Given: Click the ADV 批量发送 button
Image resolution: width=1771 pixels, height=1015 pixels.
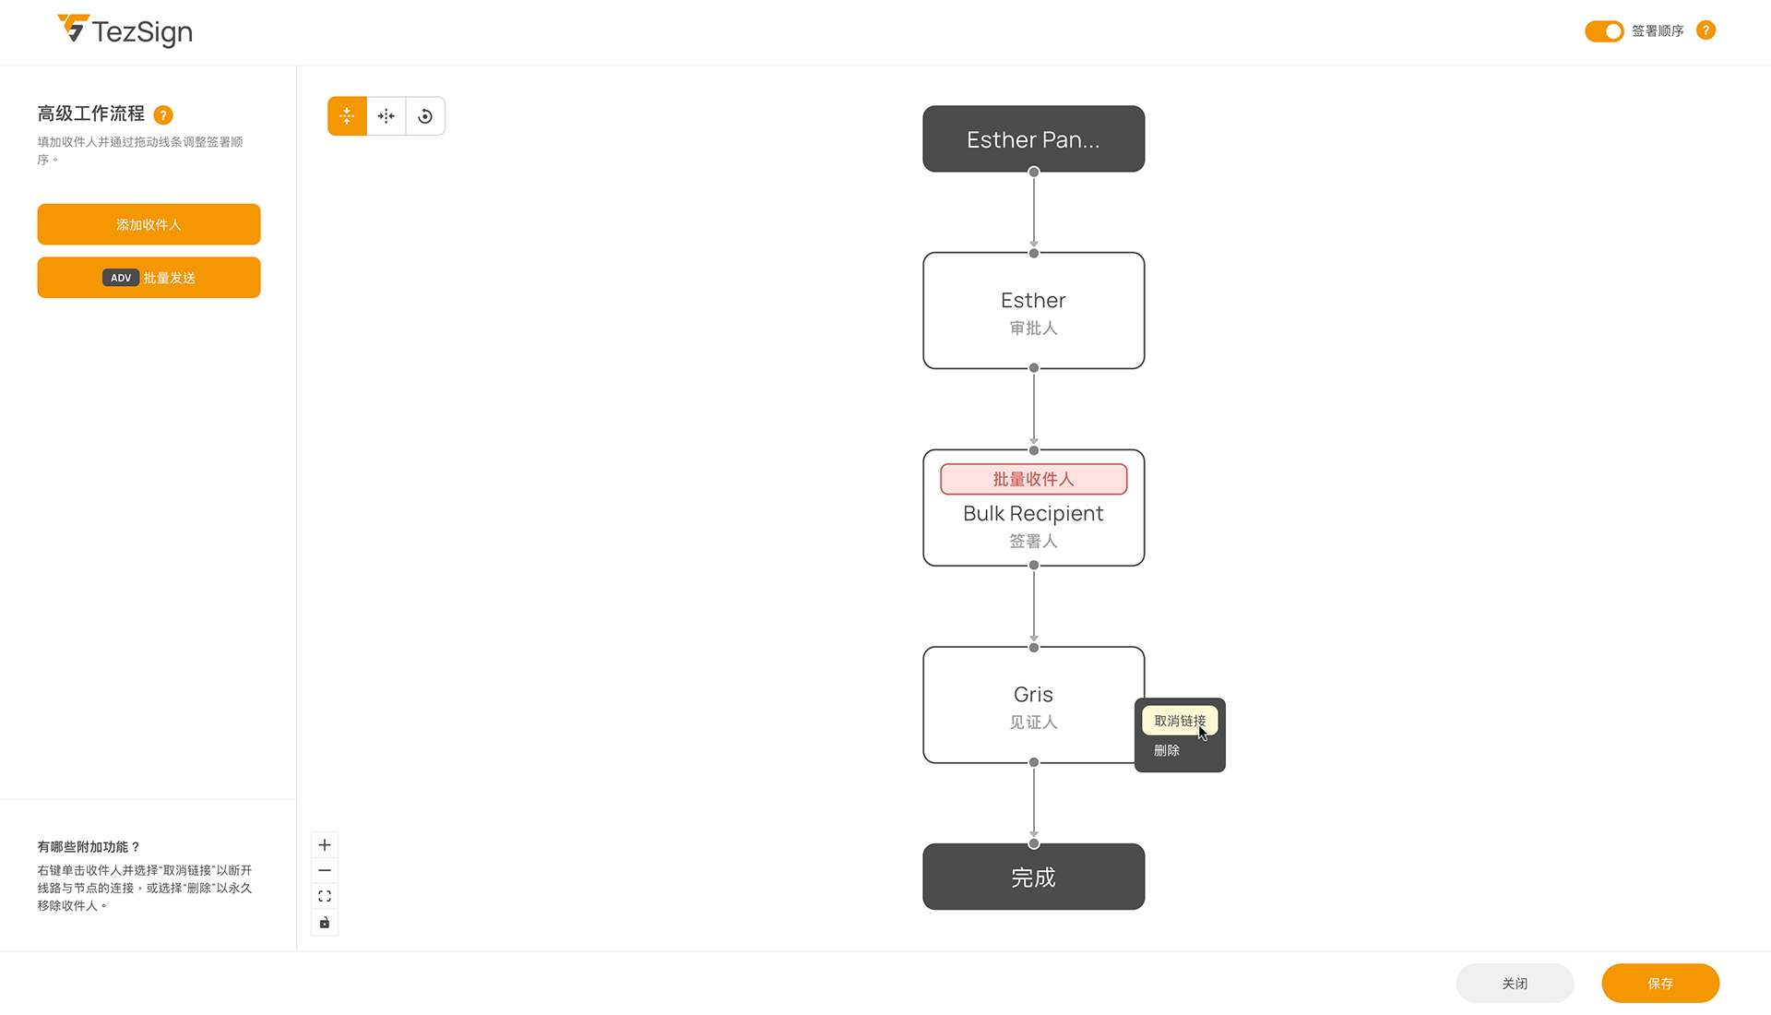Looking at the screenshot, I should pyautogui.click(x=149, y=278).
